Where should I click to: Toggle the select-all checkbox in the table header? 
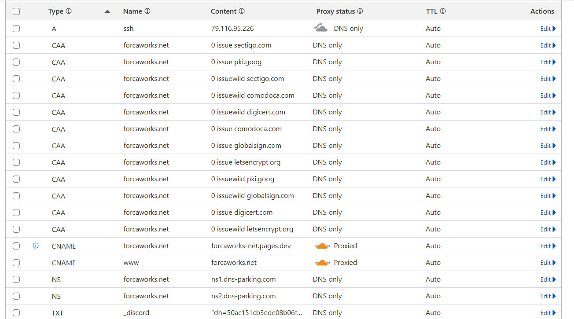coord(16,12)
